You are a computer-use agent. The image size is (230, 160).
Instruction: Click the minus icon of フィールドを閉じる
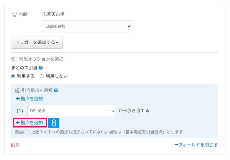pyautogui.click(x=176, y=145)
